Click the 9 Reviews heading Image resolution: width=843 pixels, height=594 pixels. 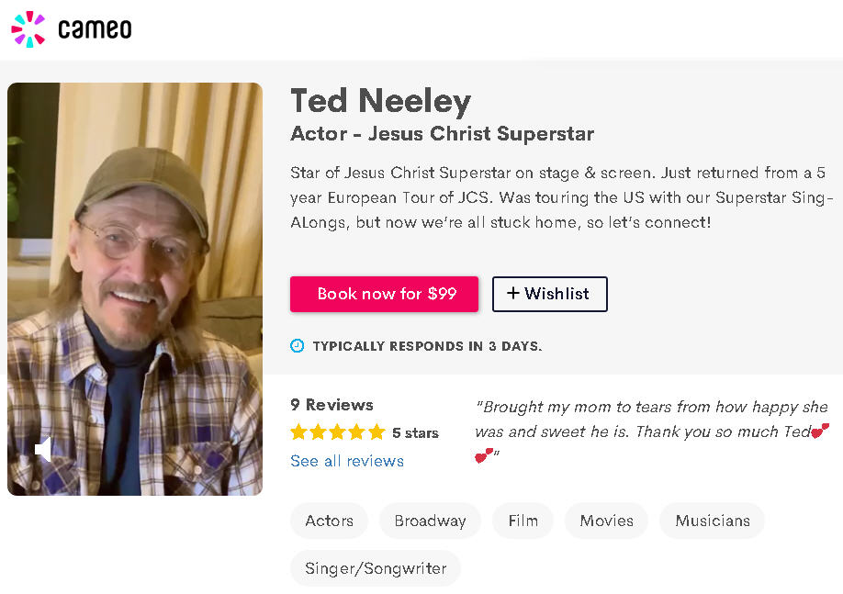[332, 405]
